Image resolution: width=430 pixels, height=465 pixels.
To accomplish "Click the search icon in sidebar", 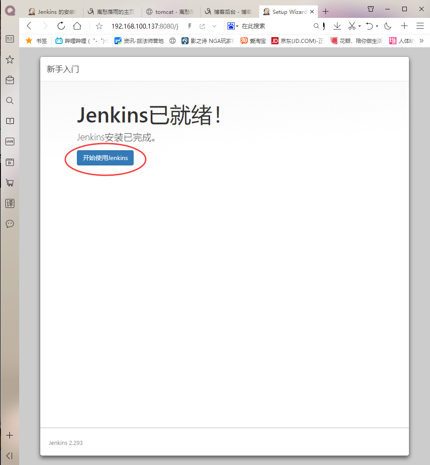I will click(x=10, y=101).
